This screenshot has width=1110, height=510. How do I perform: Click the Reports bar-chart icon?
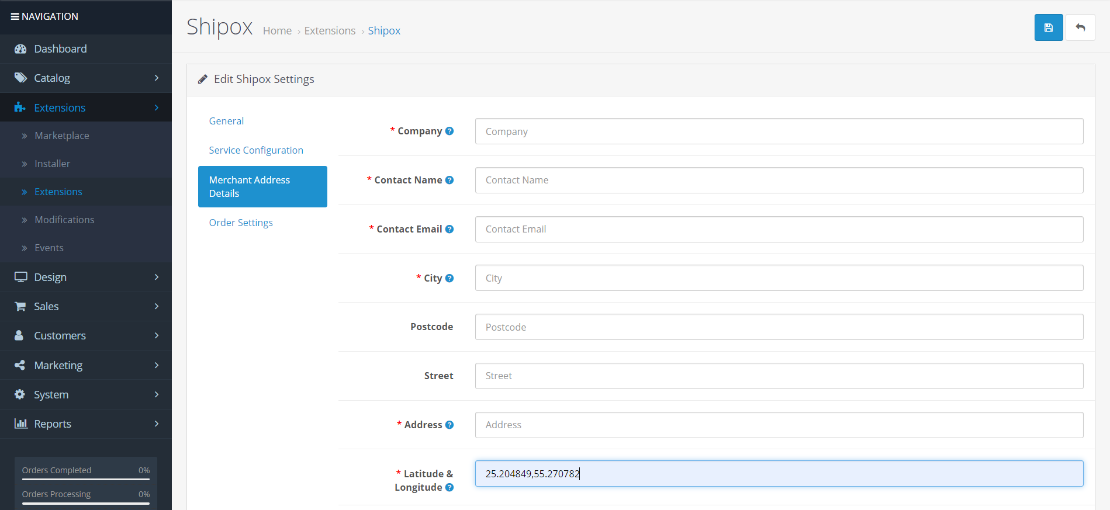click(x=21, y=424)
